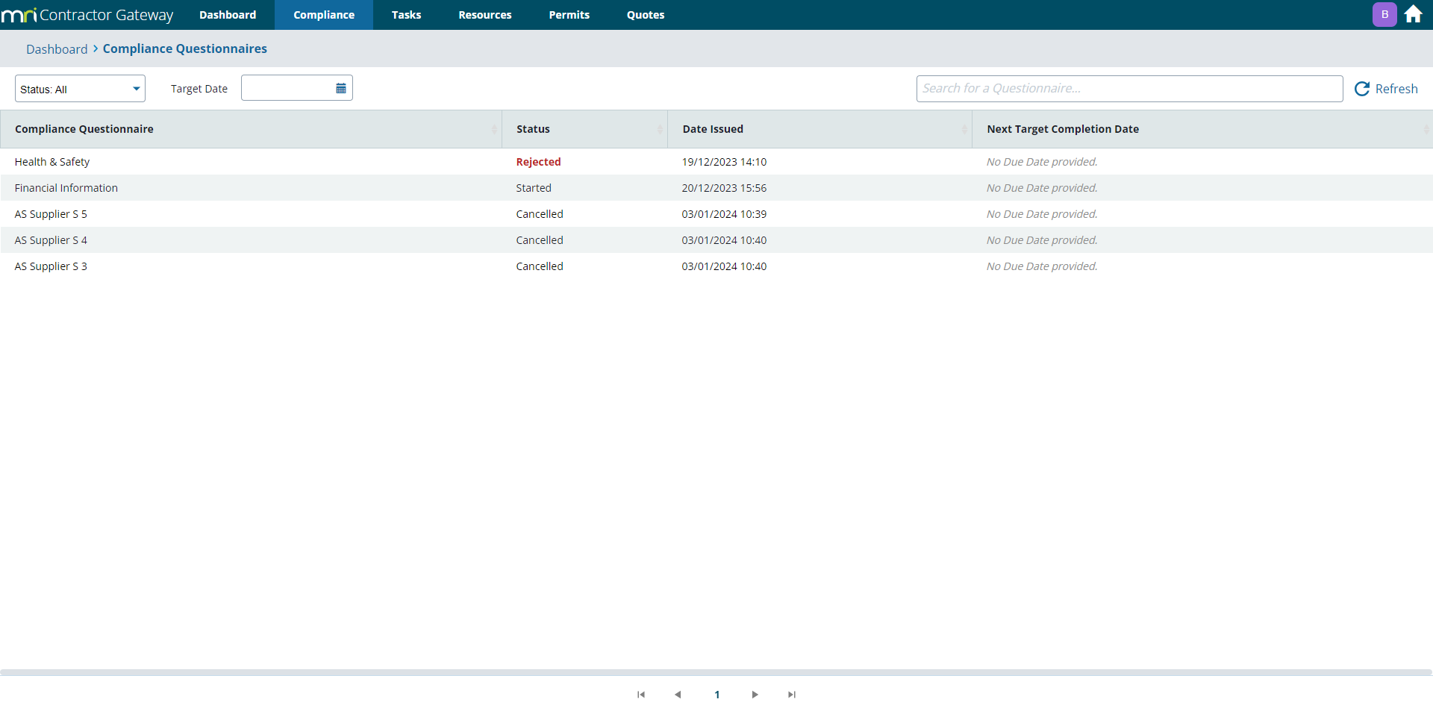This screenshot has height=711, width=1433.
Task: Click the Dashboard breadcrumb link
Action: (57, 49)
